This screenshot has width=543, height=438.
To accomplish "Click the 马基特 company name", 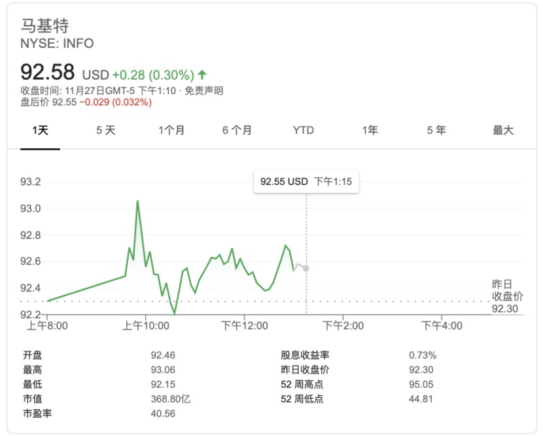I will (x=44, y=26).
